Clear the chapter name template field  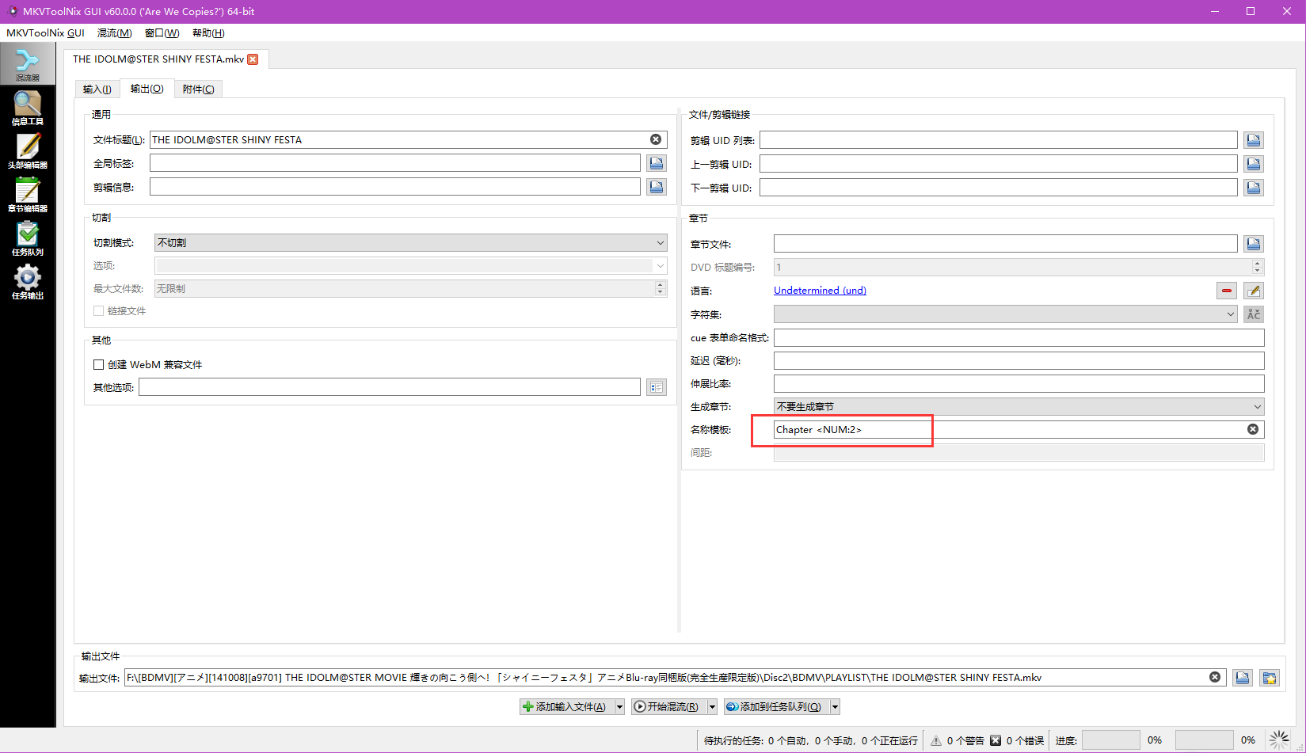click(1253, 429)
